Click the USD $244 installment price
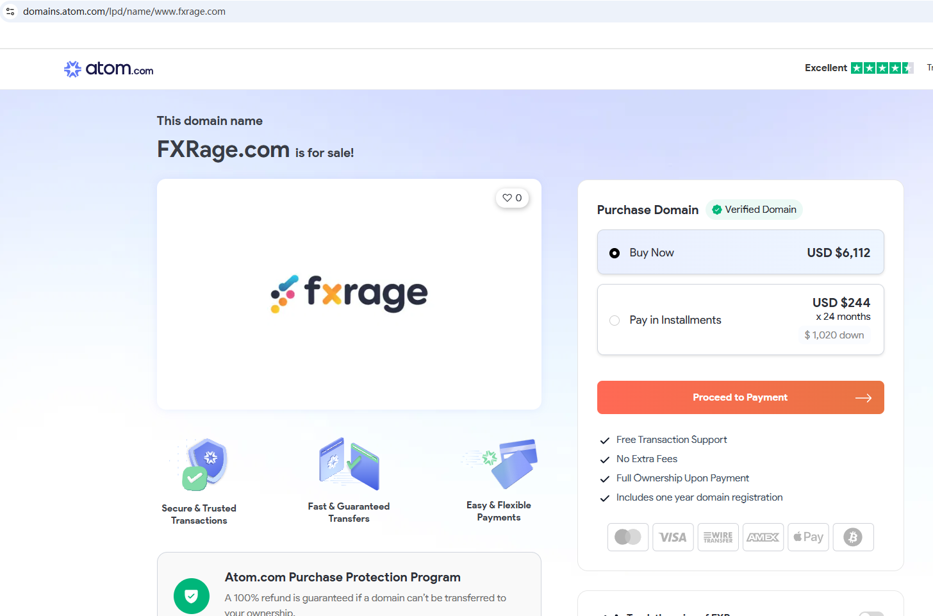This screenshot has width=933, height=616. (841, 303)
